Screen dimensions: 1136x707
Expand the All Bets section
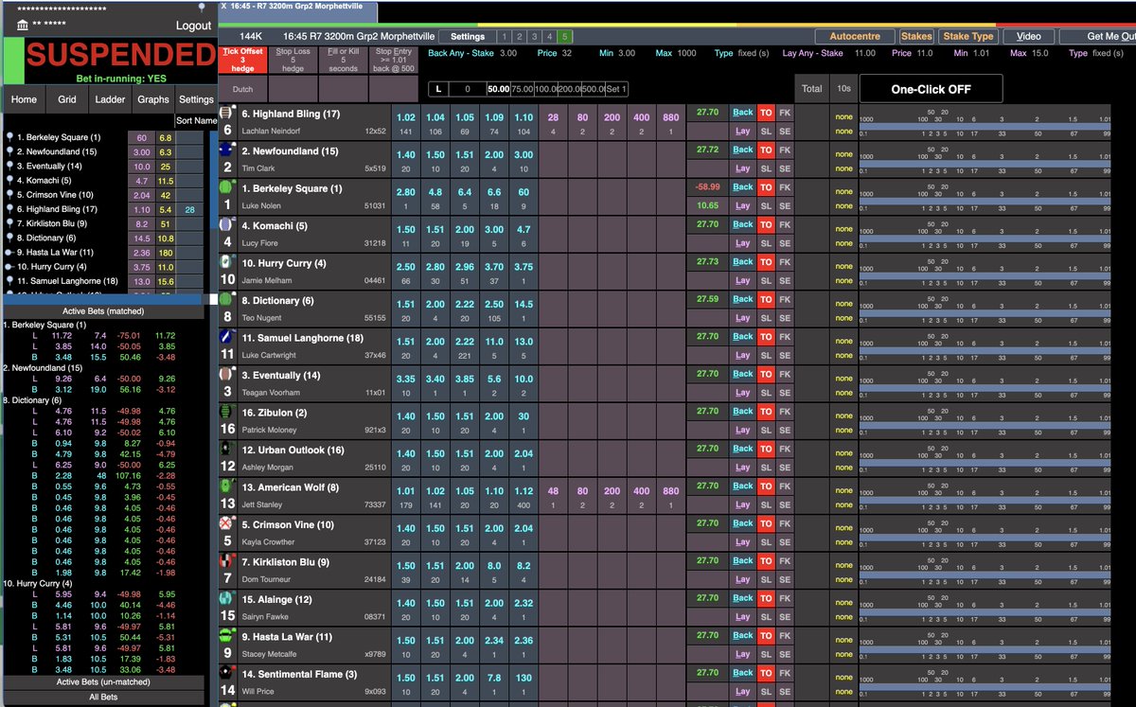coord(101,698)
